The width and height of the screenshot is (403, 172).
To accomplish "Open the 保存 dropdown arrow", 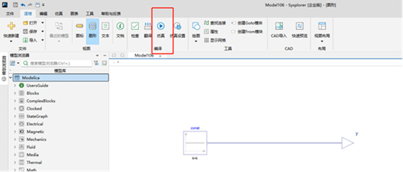I will [42, 31].
